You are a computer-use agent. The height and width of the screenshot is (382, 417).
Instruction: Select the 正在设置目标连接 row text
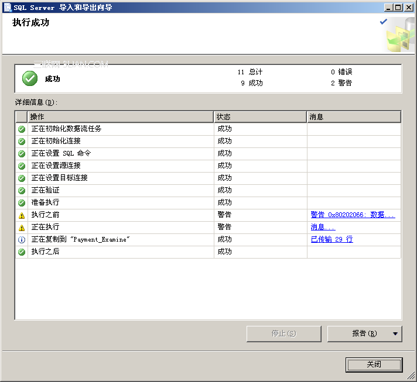pos(59,178)
